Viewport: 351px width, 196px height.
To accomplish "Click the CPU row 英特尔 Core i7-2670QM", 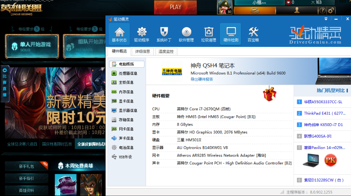I will tap(203, 109).
